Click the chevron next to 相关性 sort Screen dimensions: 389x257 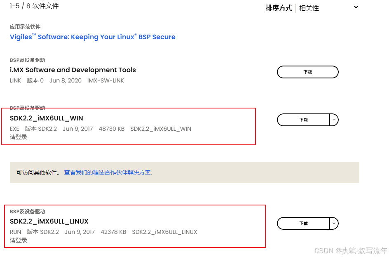coord(356,7)
